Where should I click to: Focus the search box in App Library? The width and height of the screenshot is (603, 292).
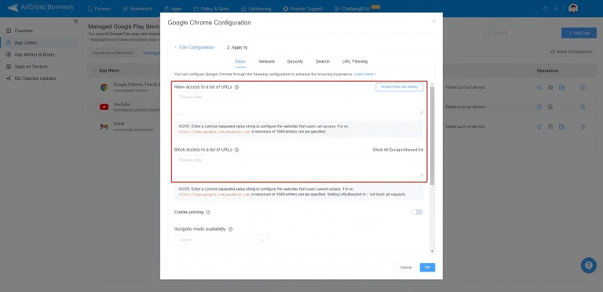pos(521,33)
